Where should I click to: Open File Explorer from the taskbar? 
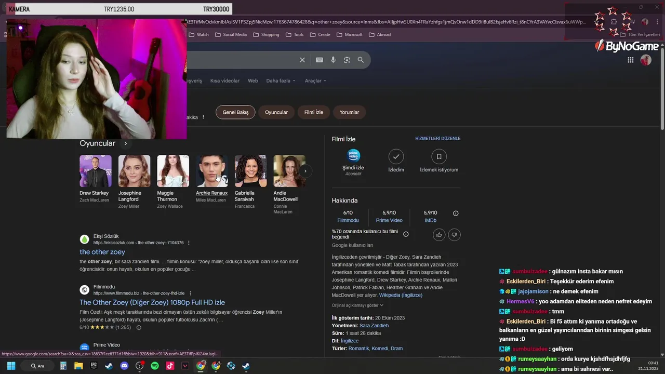click(78, 366)
